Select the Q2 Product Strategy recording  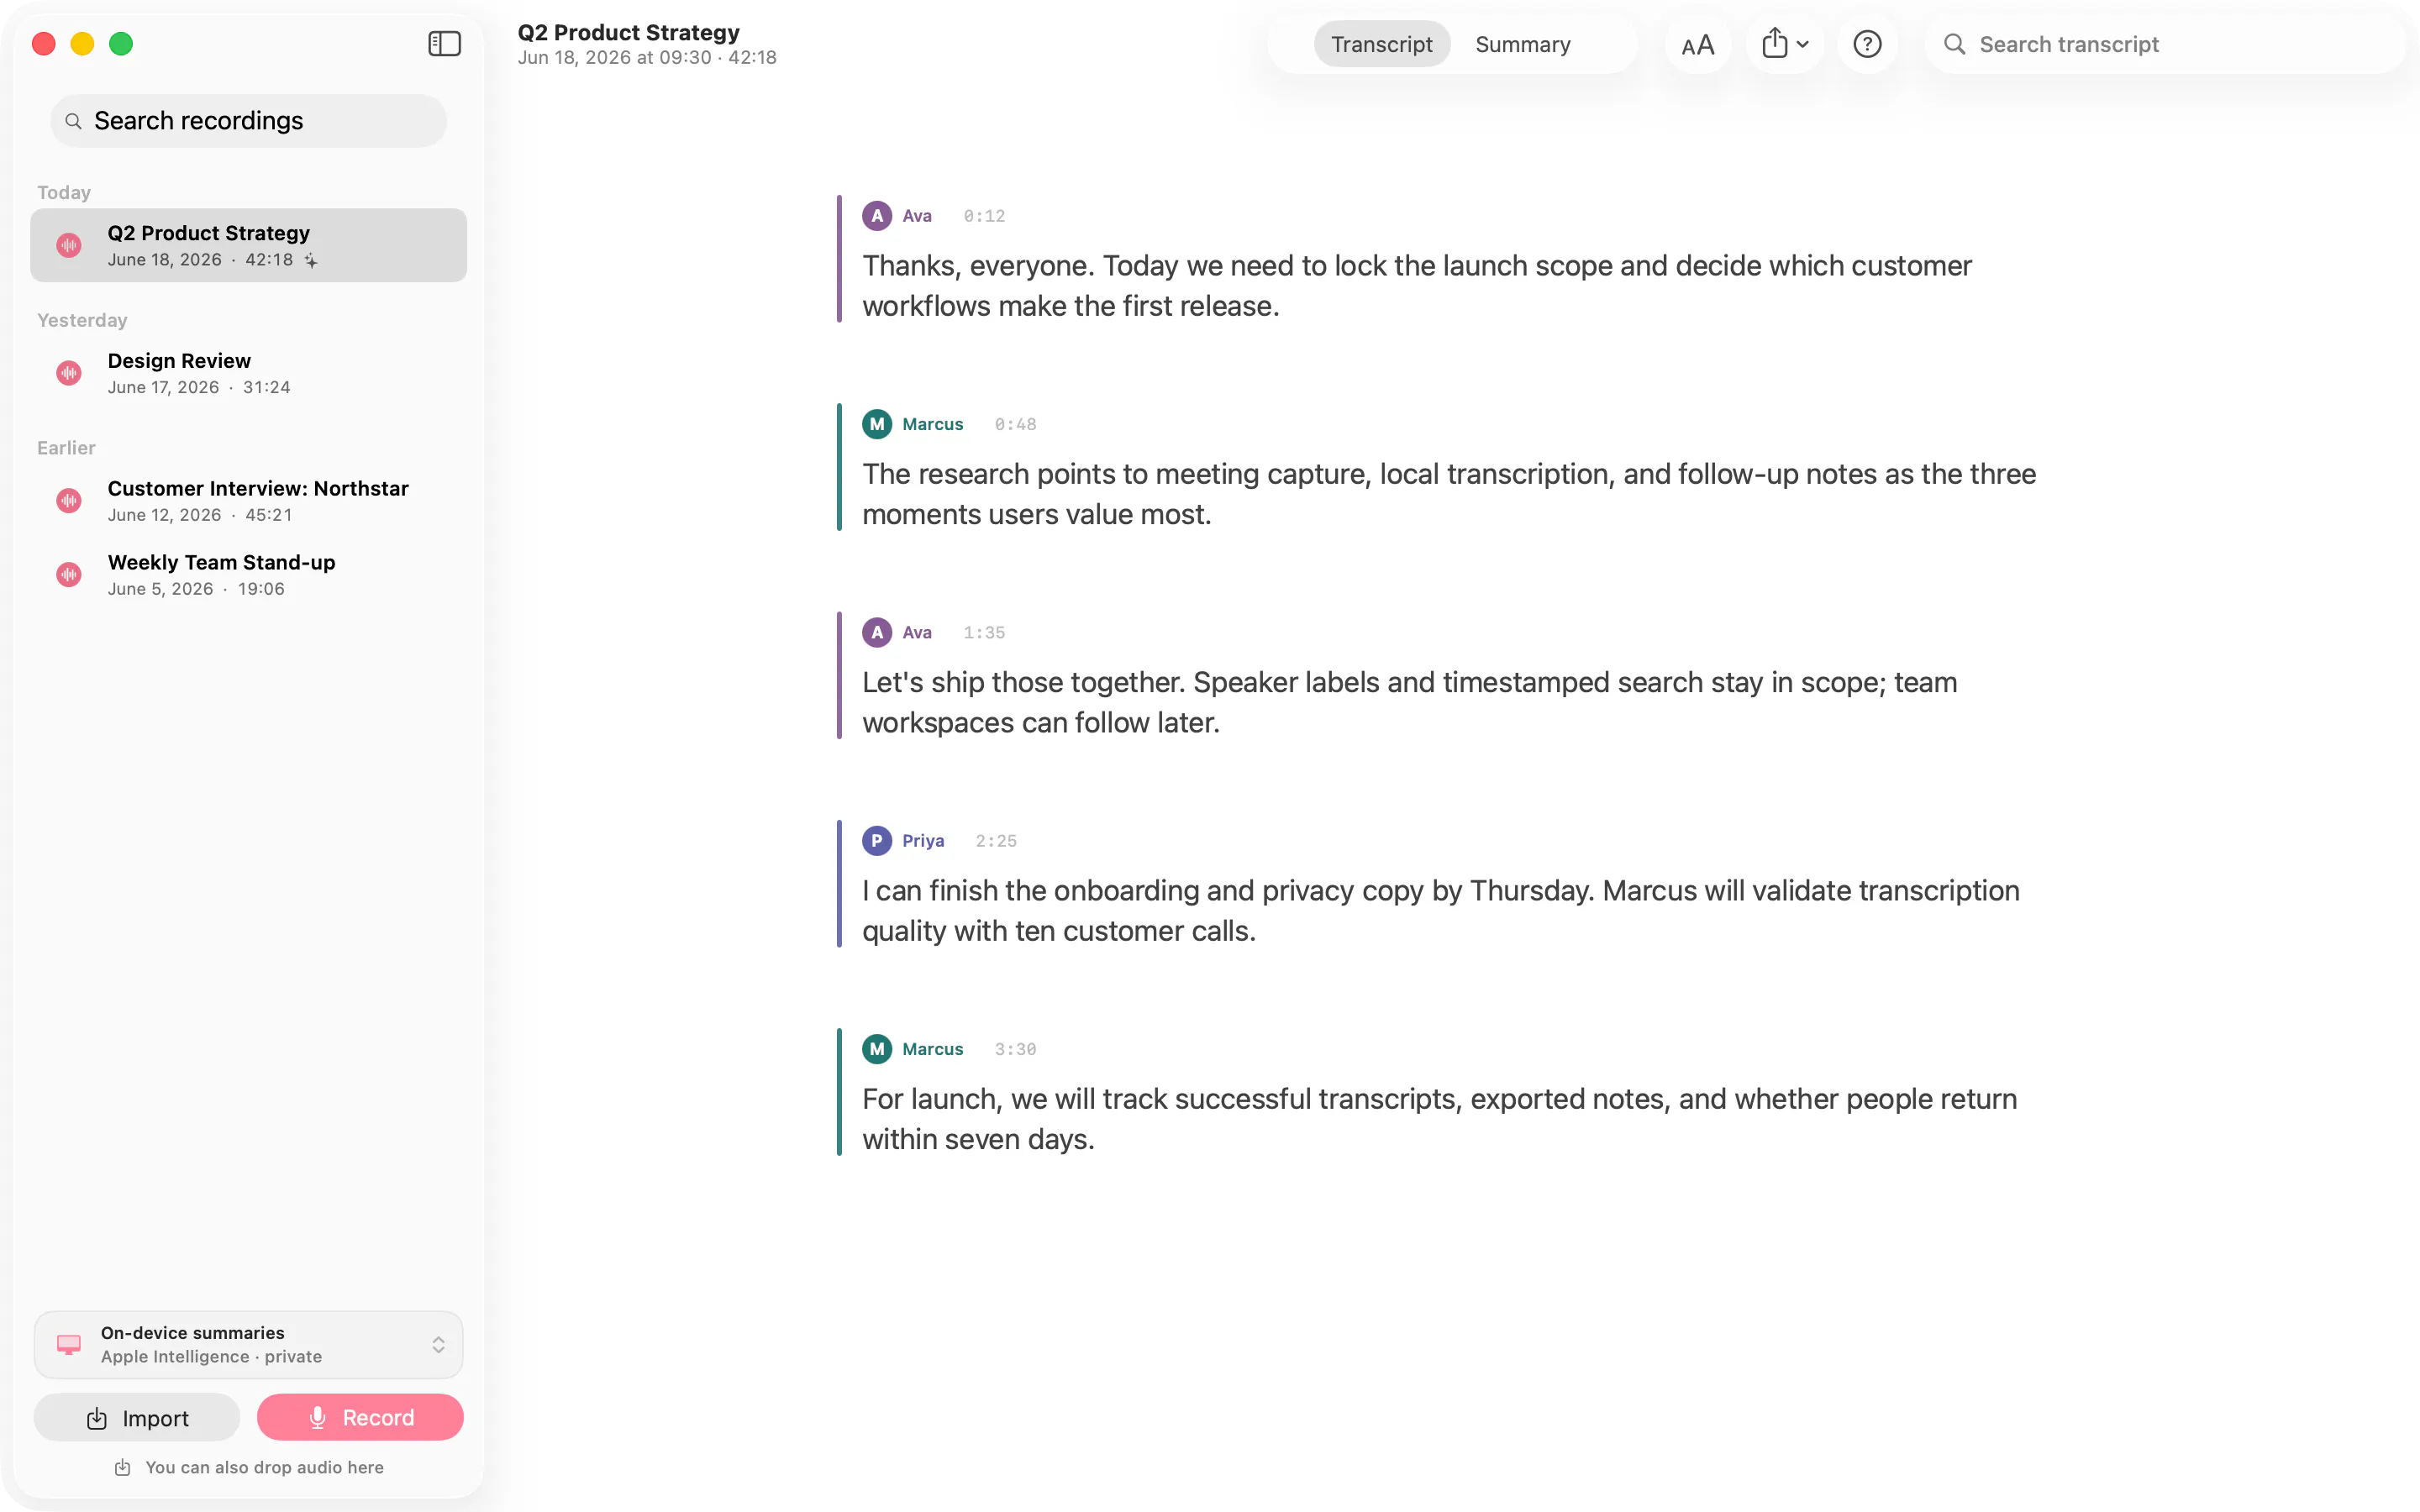tap(248, 245)
